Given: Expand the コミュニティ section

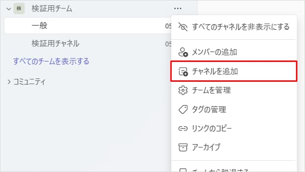Looking at the screenshot, I should 9,82.
